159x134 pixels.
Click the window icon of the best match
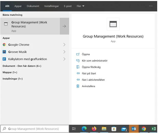point(6,24)
